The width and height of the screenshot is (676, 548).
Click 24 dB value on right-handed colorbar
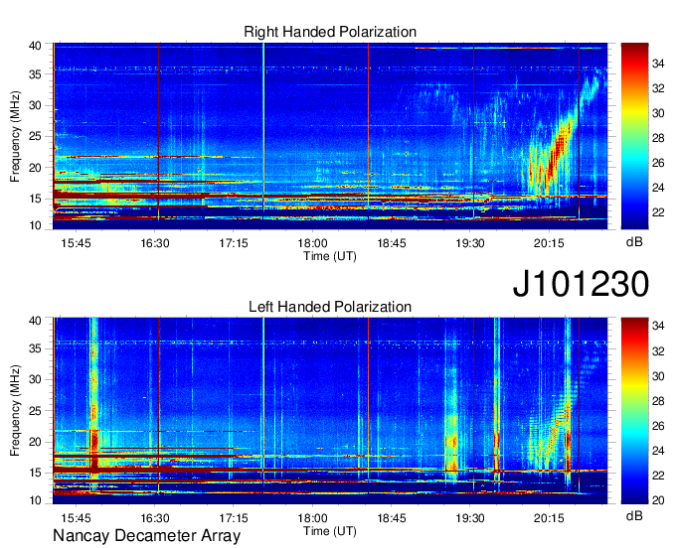[x=658, y=188]
